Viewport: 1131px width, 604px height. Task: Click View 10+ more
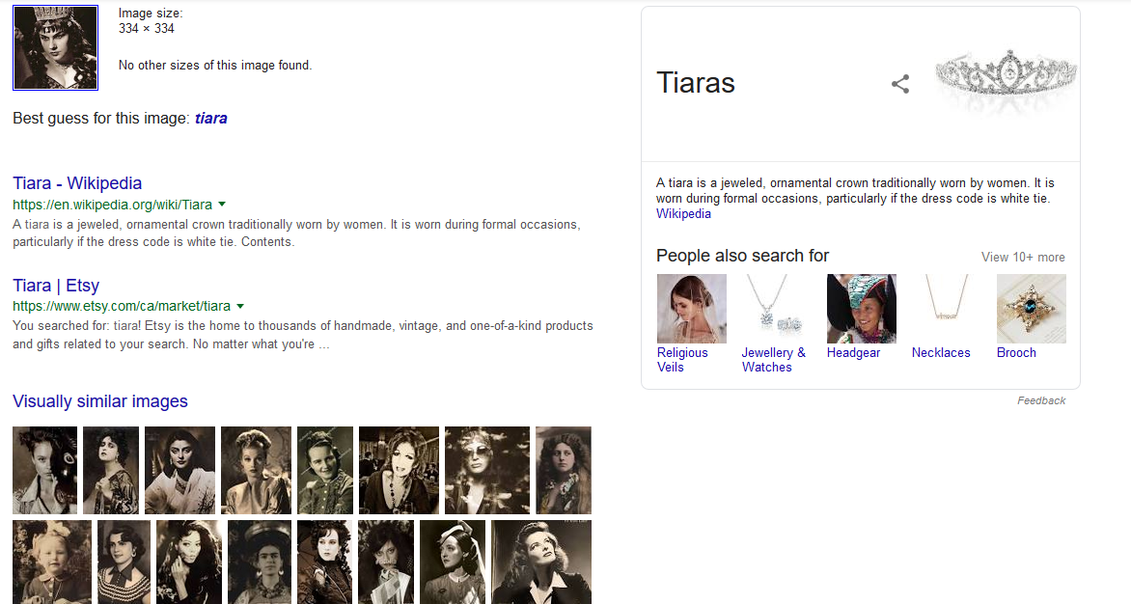point(1023,258)
